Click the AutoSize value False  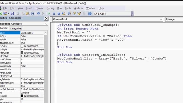point(32,36)
